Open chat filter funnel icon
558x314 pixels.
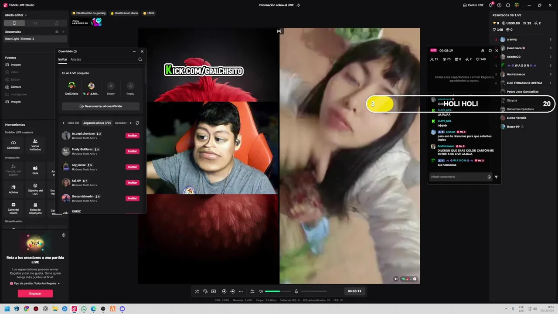coord(496,177)
